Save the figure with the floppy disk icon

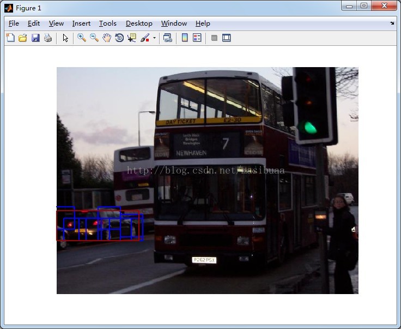(35, 38)
